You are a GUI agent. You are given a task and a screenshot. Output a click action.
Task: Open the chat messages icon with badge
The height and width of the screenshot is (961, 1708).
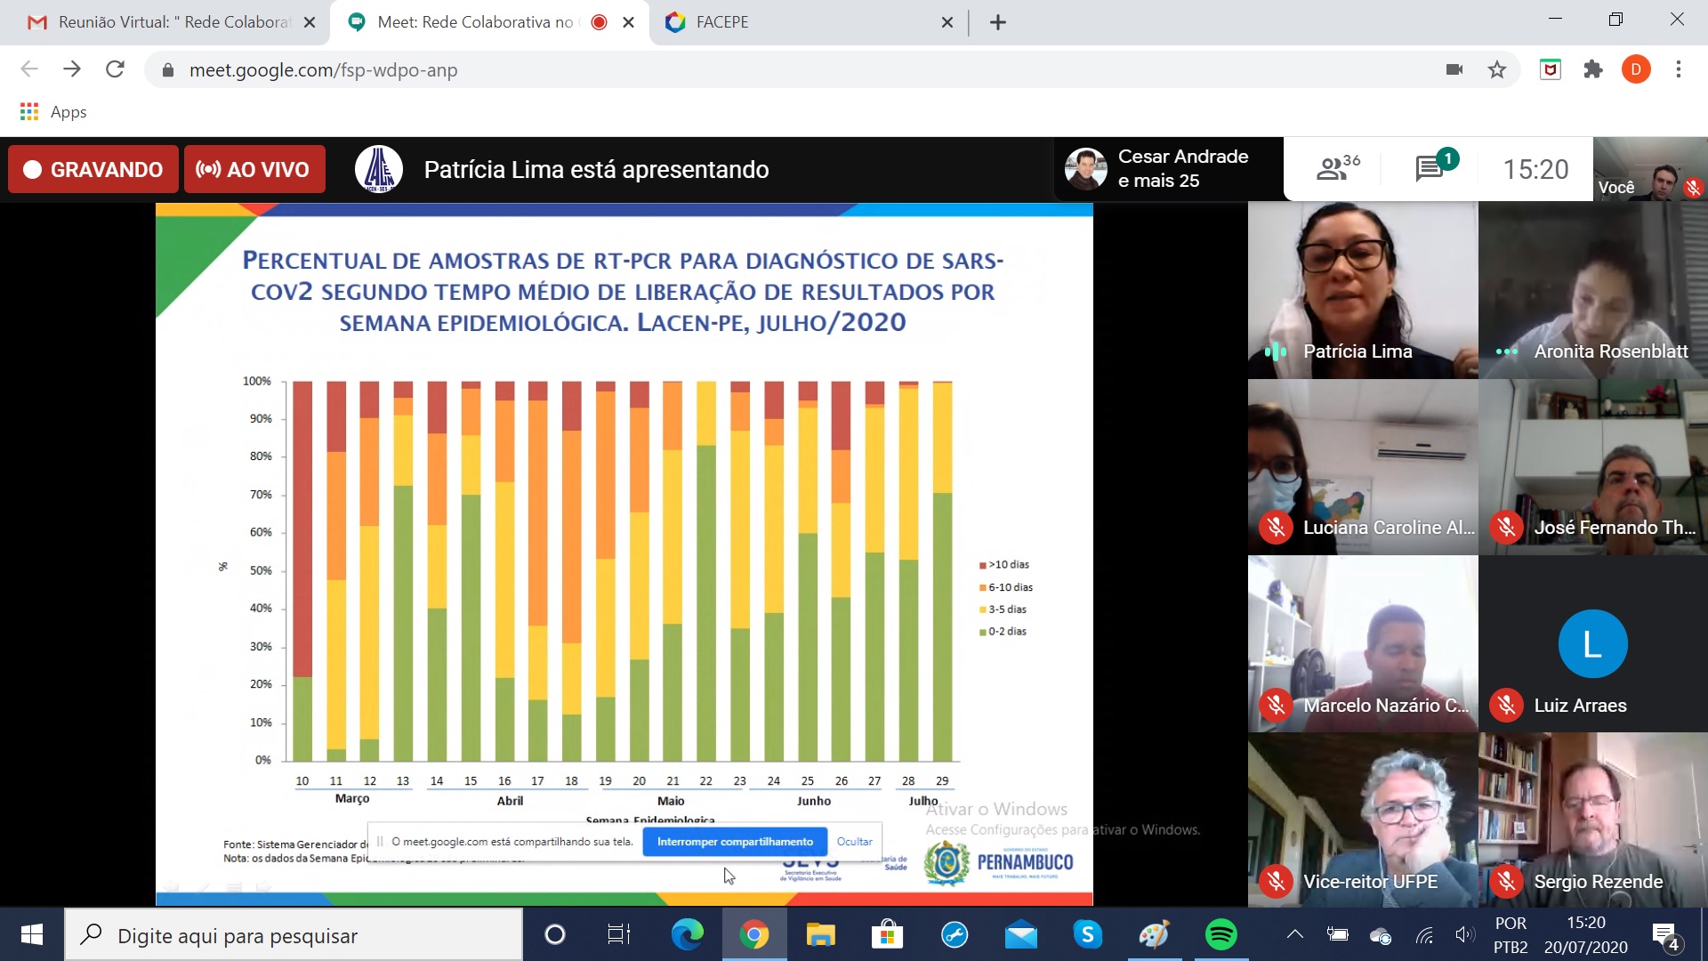pos(1436,166)
